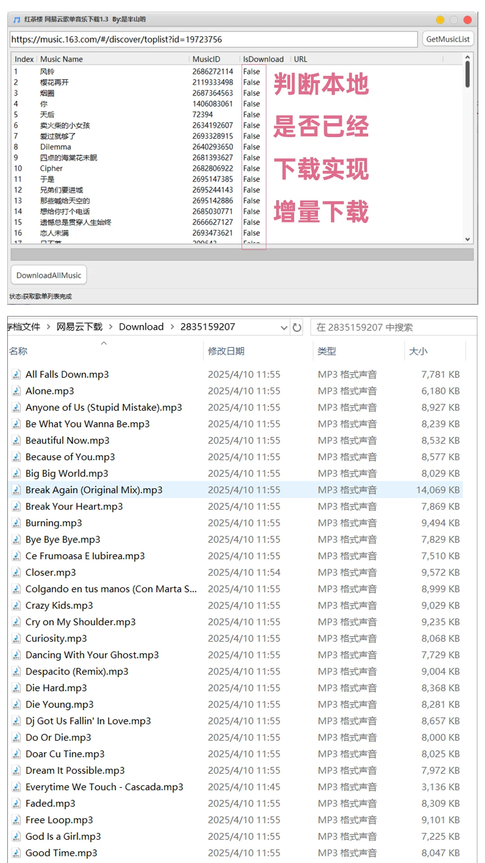485x863 pixels.
Task: Click the MP3 icon of Big Big World.mp3
Action: [16, 473]
